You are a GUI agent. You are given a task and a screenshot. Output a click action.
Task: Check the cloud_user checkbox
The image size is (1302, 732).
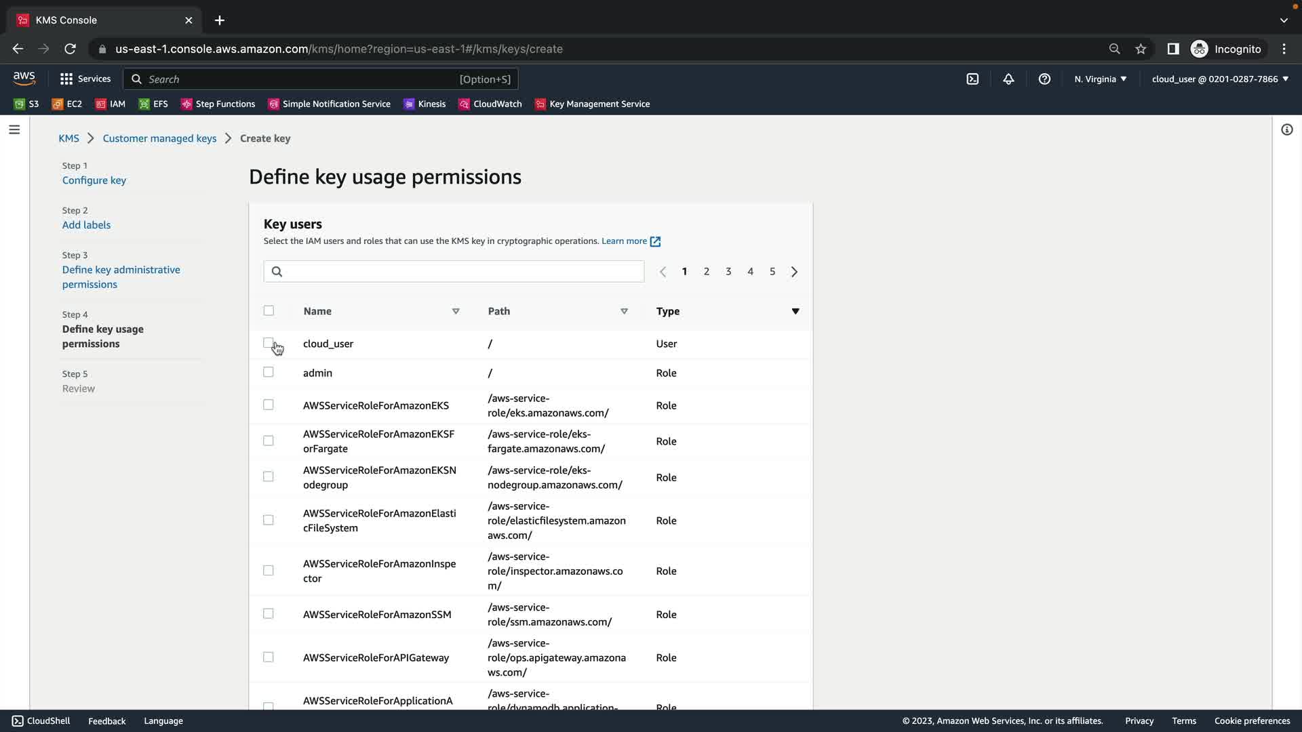click(x=269, y=343)
